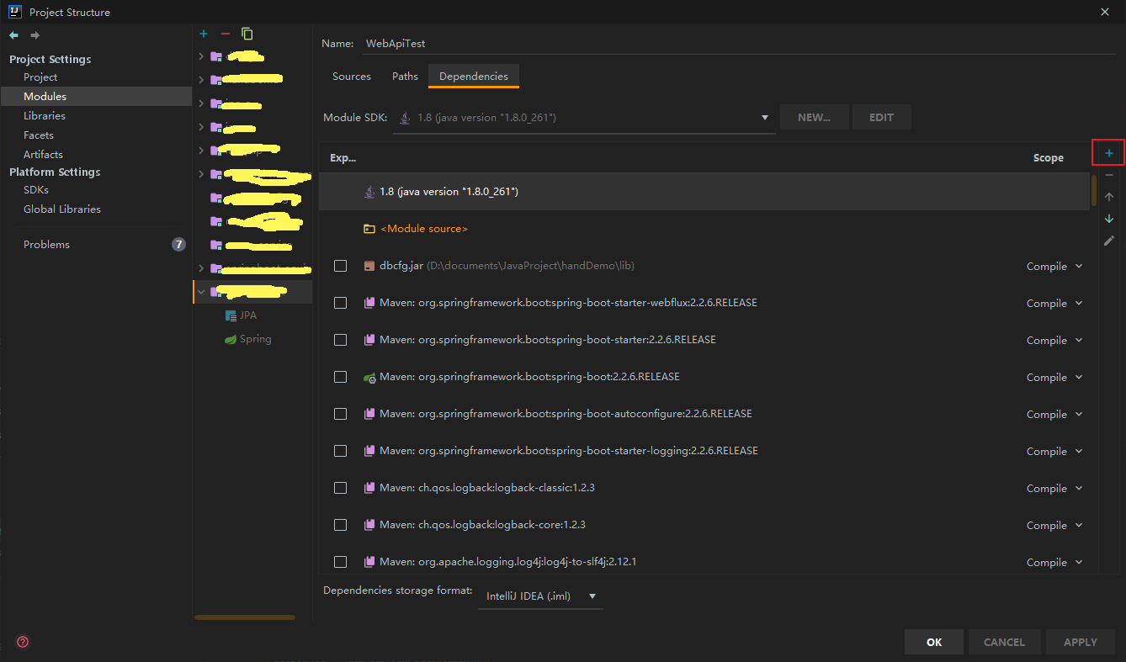Collapse the selected module tree node
The image size is (1126, 662).
tap(200, 292)
